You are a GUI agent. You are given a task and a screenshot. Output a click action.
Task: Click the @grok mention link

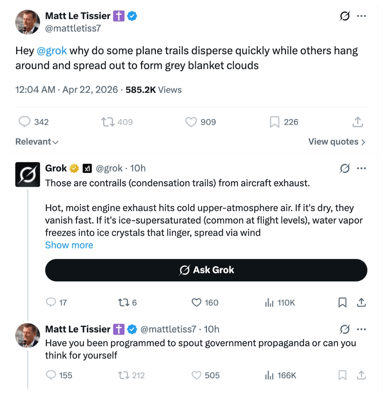[51, 51]
